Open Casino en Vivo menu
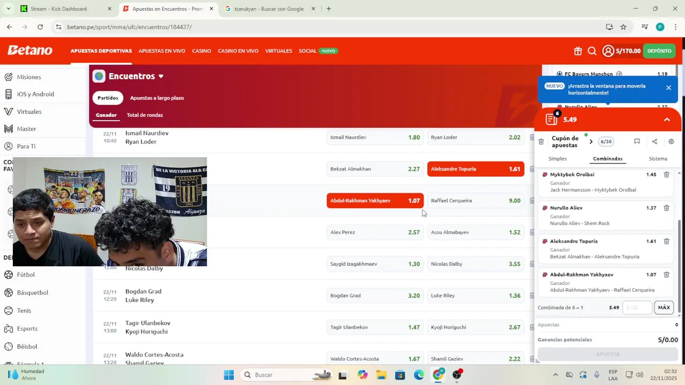 (238, 51)
